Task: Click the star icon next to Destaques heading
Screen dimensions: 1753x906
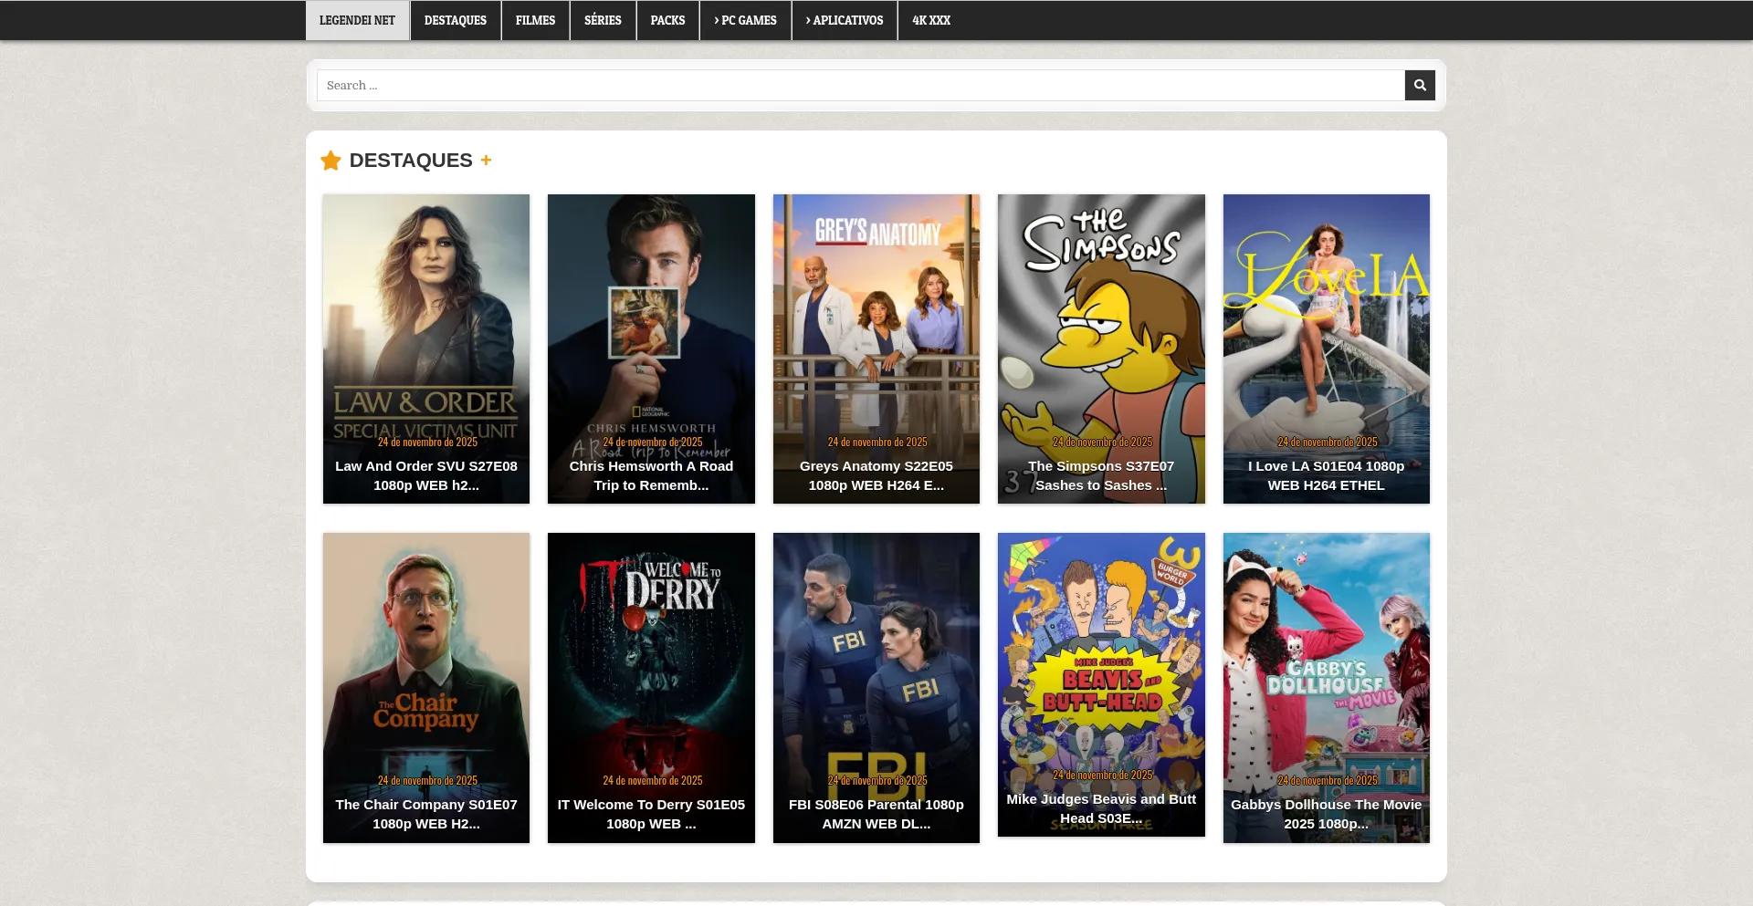Action: (x=331, y=161)
